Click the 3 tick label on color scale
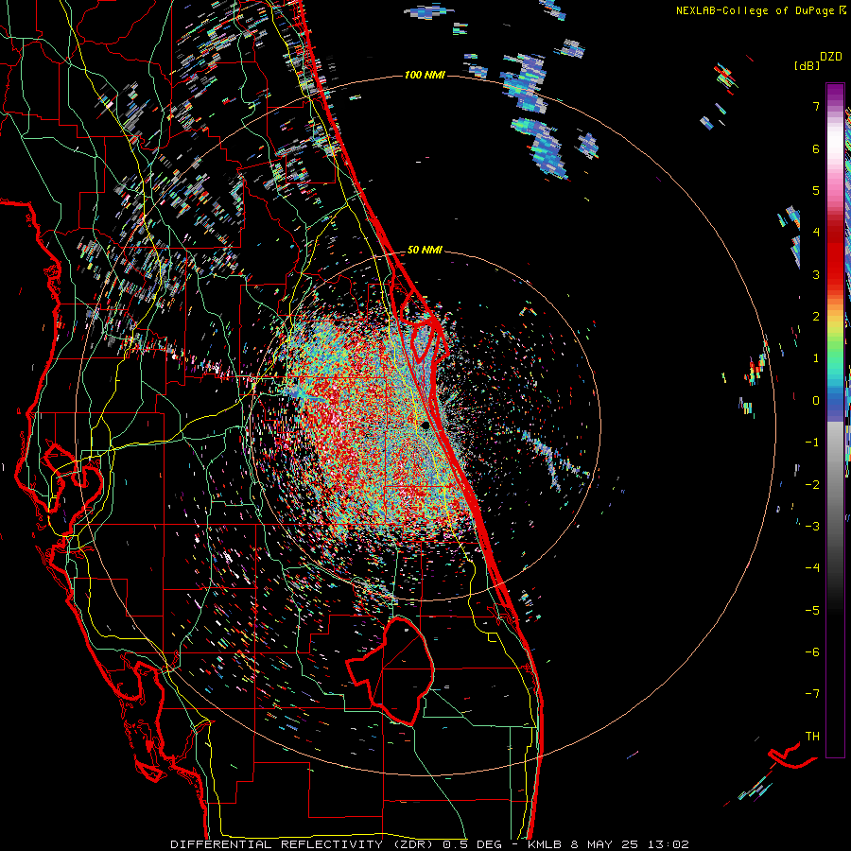851x851 pixels. tap(816, 274)
